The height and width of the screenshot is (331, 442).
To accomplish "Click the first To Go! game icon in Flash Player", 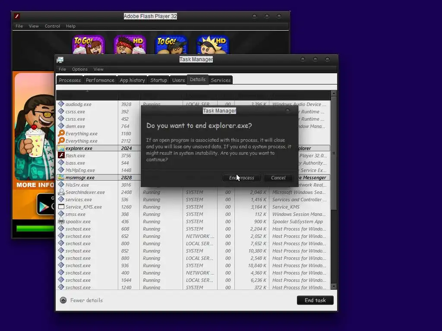I will [88, 44].
